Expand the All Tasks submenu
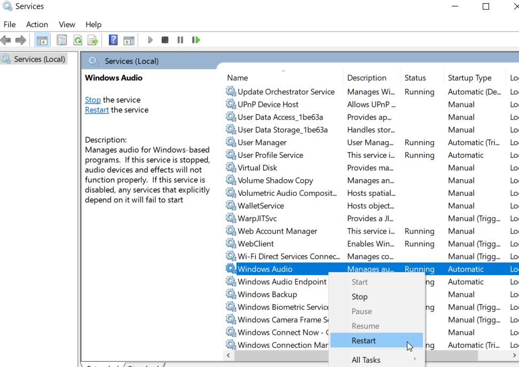 click(377, 360)
